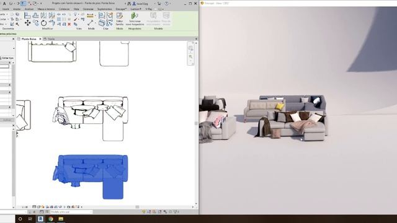Select the Mirror draw axis tool
Viewport: 397px width, 223px height.
[x=51, y=15]
